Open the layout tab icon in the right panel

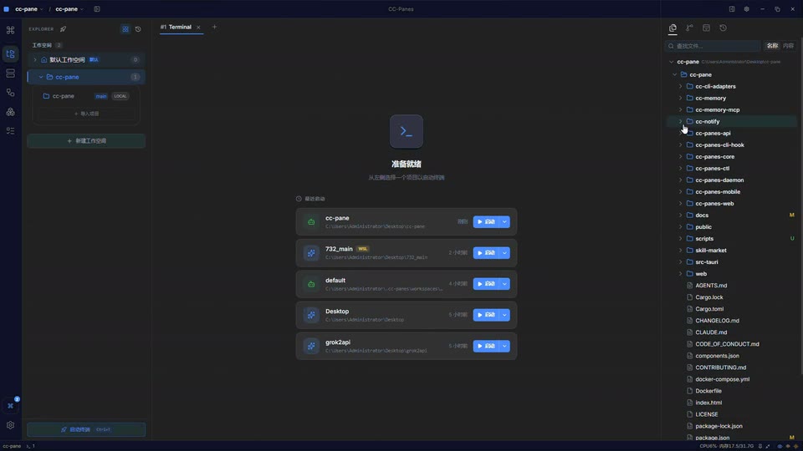[x=706, y=28]
